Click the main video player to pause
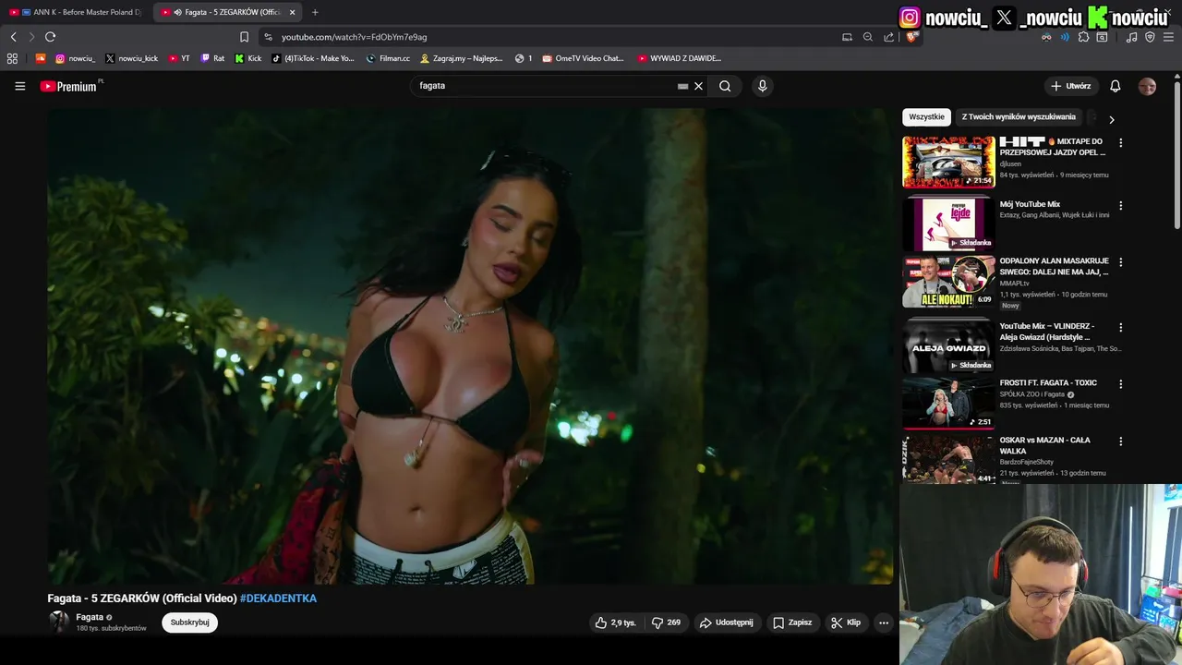 click(x=470, y=346)
